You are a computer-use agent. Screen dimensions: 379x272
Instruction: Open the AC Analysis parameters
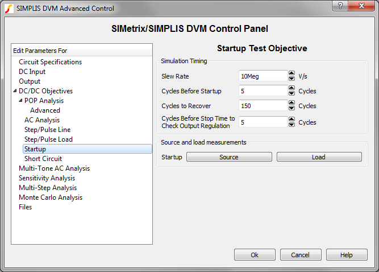[x=41, y=120]
